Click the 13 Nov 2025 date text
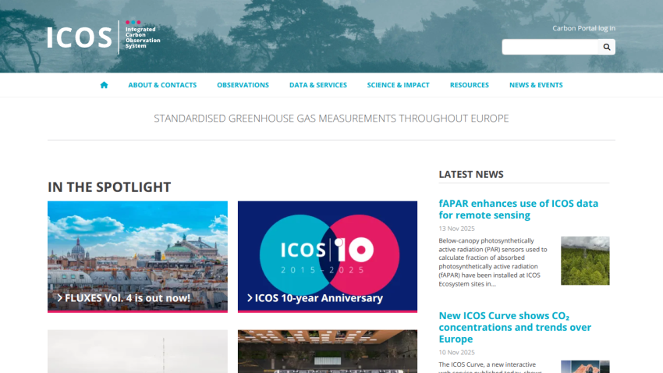Screen dimensions: 663x373 pos(456,229)
